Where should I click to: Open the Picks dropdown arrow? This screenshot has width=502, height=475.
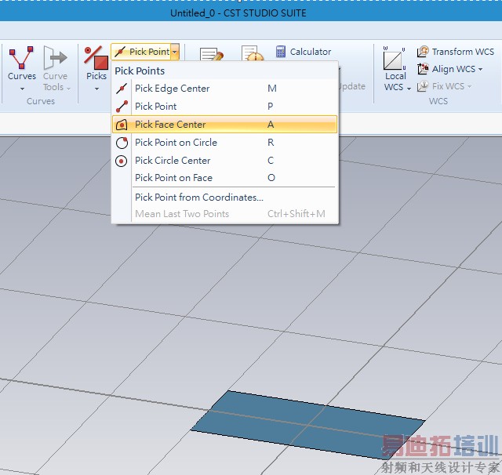click(x=96, y=89)
